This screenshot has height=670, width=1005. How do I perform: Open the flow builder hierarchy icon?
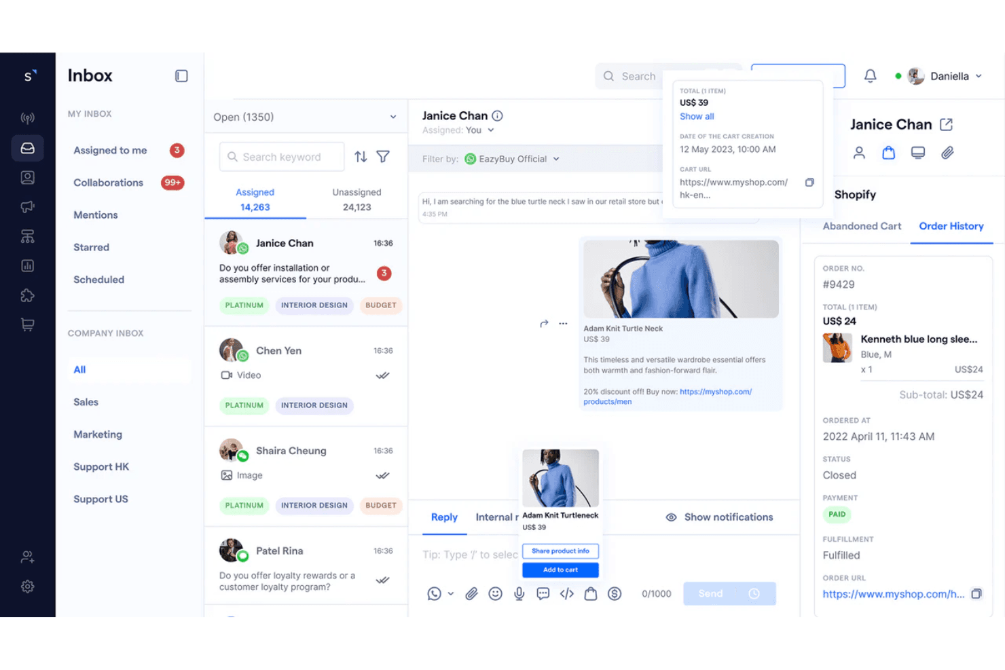27,236
